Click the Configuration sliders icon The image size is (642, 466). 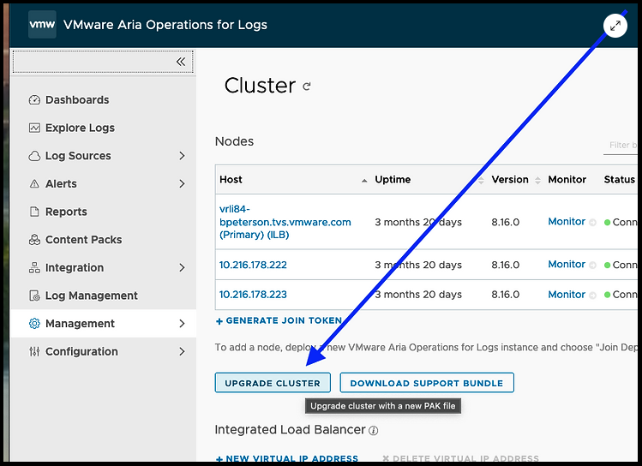pos(34,351)
